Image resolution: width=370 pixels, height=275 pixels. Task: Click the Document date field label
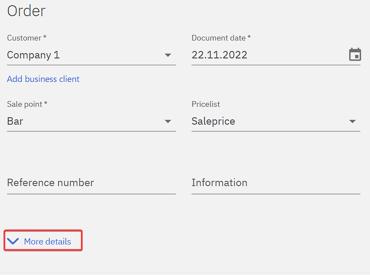tap(219, 38)
